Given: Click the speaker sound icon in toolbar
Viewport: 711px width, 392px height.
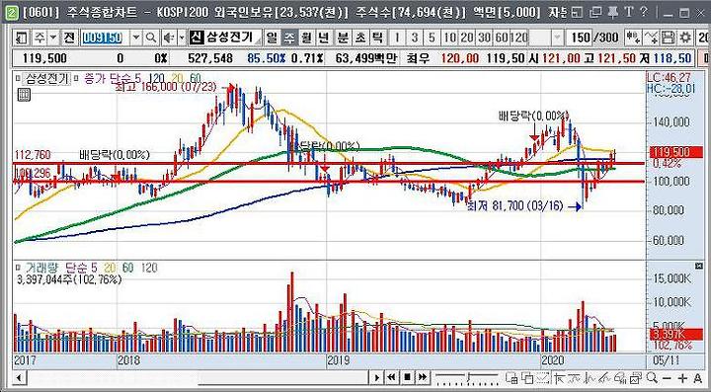Looking at the screenshot, I should coord(170,38).
